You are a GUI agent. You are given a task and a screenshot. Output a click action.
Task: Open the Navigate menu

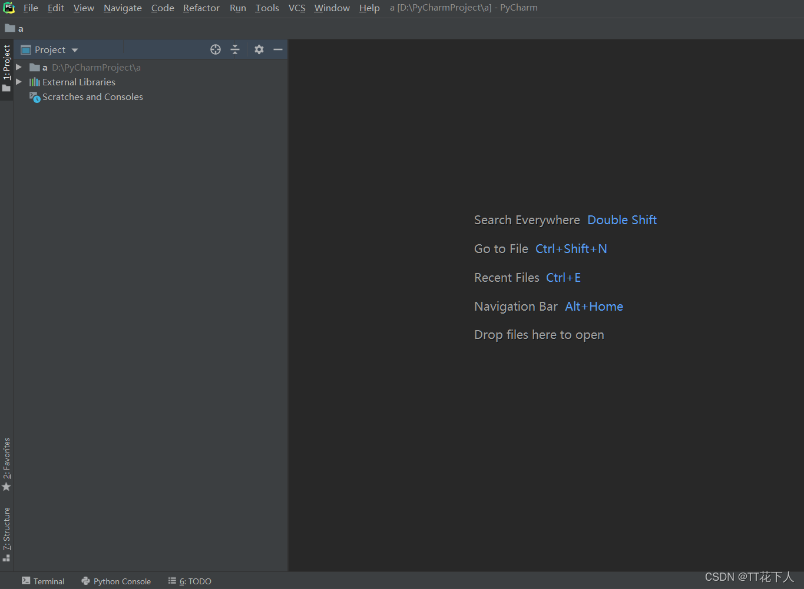pyautogui.click(x=123, y=8)
